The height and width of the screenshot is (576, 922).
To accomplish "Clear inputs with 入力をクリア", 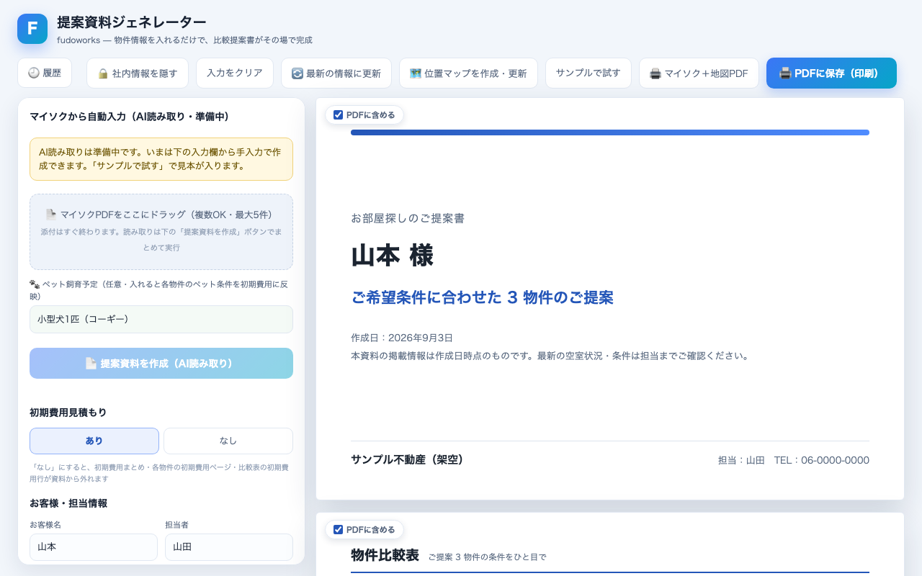I will click(235, 73).
